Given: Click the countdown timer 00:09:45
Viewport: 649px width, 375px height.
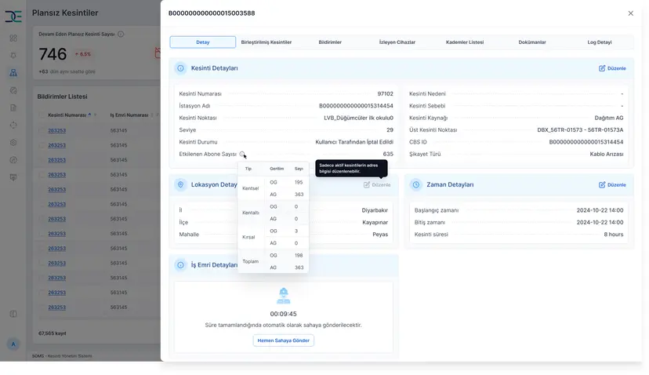Looking at the screenshot, I should tap(284, 314).
